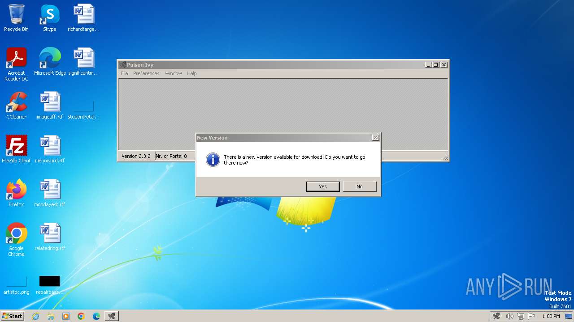Select the Microsoft Edge desktop shortcut
The height and width of the screenshot is (322, 574).
click(50, 62)
